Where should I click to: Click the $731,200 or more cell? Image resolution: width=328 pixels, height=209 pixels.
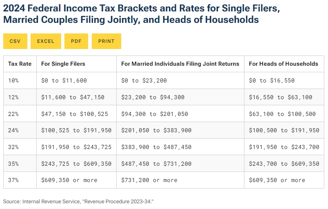(149, 180)
